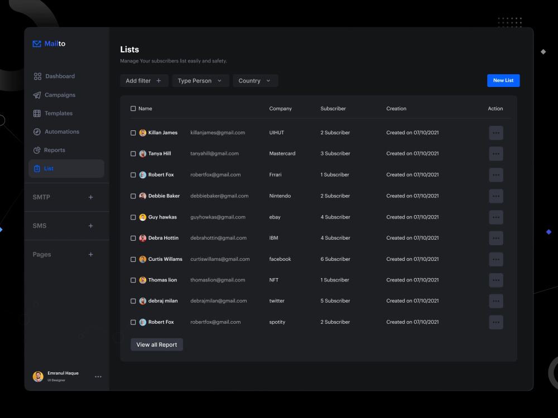The width and height of the screenshot is (558, 418).
Task: Click the Templates table icon
Action: (37, 113)
